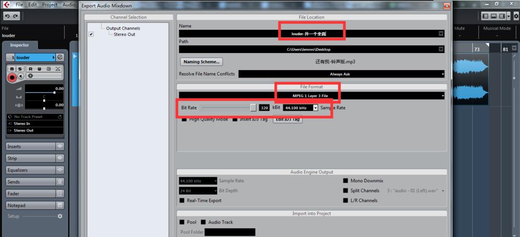Click the Redo arrow icon in Cubase toolbar
This screenshot has height=237, width=520.
click(15, 16)
